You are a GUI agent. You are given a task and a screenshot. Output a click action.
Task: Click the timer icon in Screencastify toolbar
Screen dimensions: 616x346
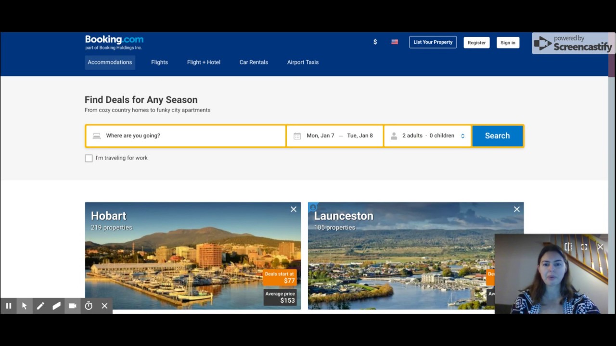coord(89,306)
